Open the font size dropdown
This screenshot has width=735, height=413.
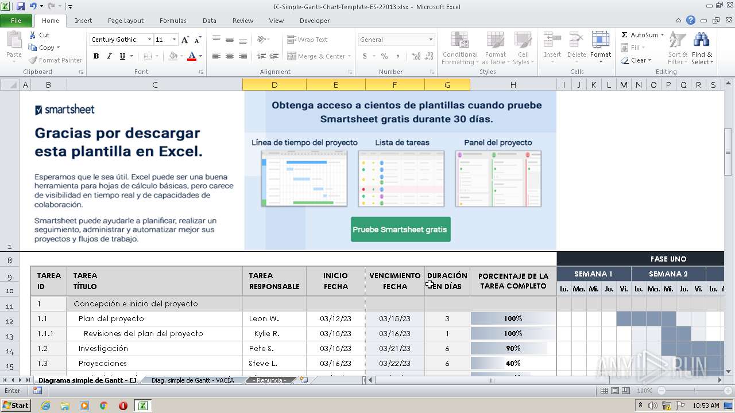pos(174,40)
